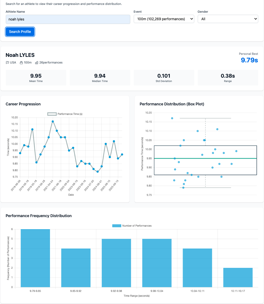Click the Performance Distribution (Box Plot) title
This screenshot has height=304, width=264.
point(172,104)
